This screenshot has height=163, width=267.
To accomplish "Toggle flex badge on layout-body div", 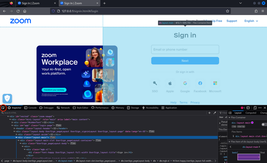I will pos(152,131).
